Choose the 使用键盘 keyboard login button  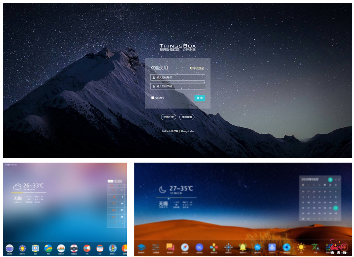(187, 117)
